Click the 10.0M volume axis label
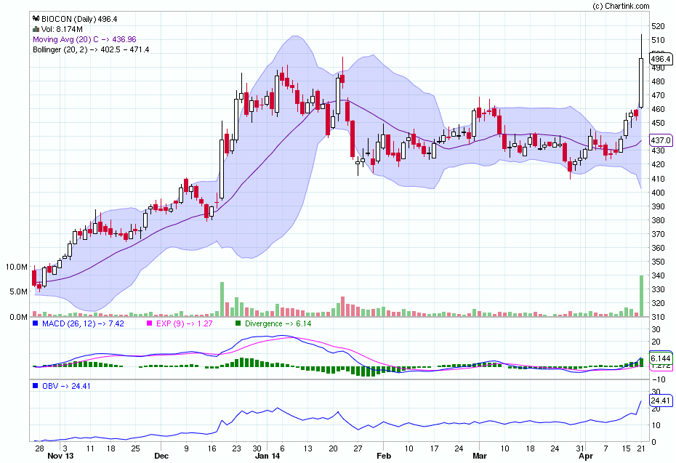The height and width of the screenshot is (463, 676). click(x=17, y=267)
